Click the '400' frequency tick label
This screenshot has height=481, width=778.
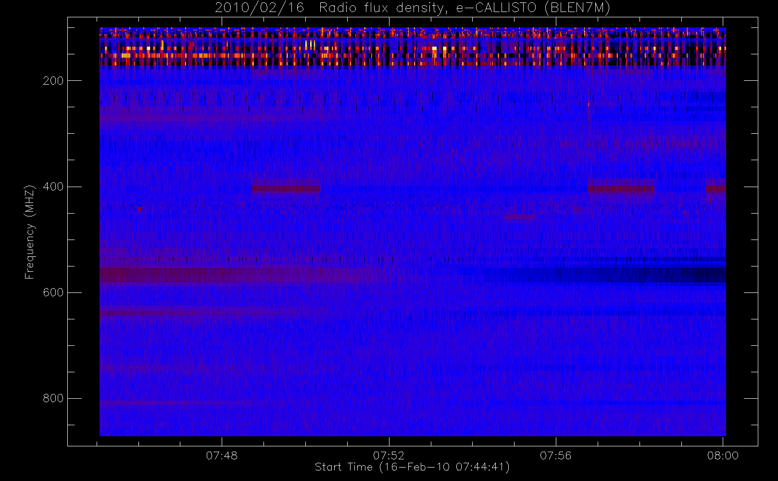(x=53, y=187)
